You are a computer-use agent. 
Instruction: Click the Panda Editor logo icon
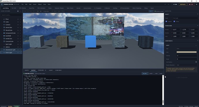pyautogui.click(x=2, y=4)
